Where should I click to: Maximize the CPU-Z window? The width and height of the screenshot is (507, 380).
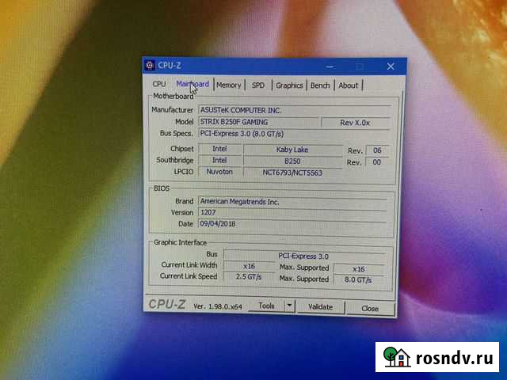360,66
